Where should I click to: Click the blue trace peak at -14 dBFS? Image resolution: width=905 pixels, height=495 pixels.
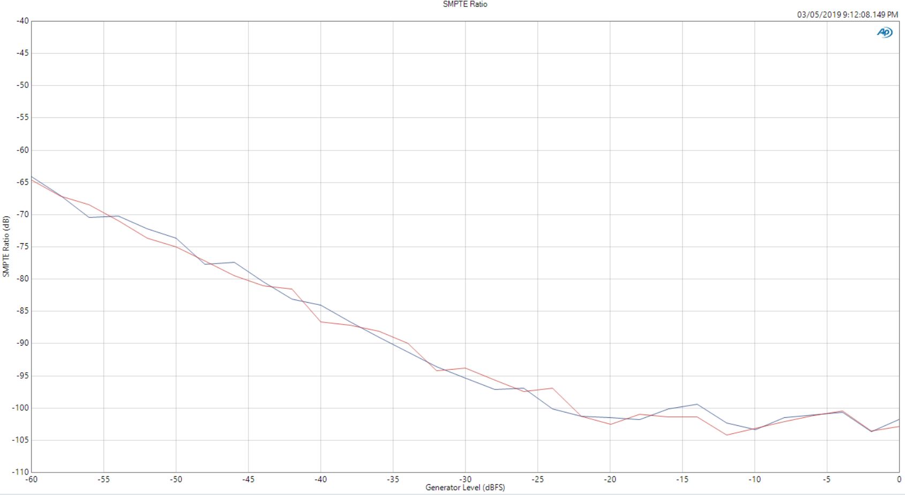point(697,404)
